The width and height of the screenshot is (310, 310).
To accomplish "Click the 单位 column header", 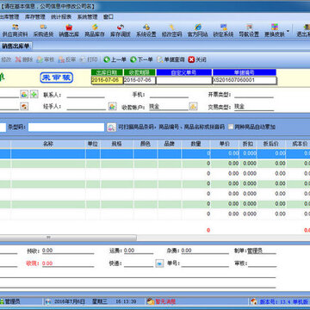I will point(93,144).
